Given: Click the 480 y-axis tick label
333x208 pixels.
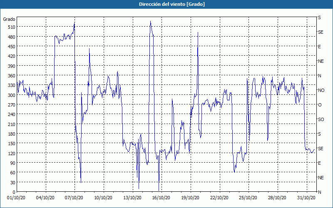Looking at the screenshot, I should (x=11, y=37).
